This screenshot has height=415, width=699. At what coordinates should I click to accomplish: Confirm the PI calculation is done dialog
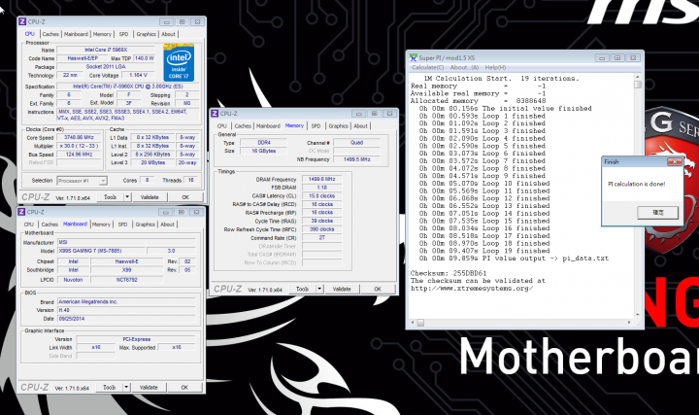pyautogui.click(x=658, y=213)
